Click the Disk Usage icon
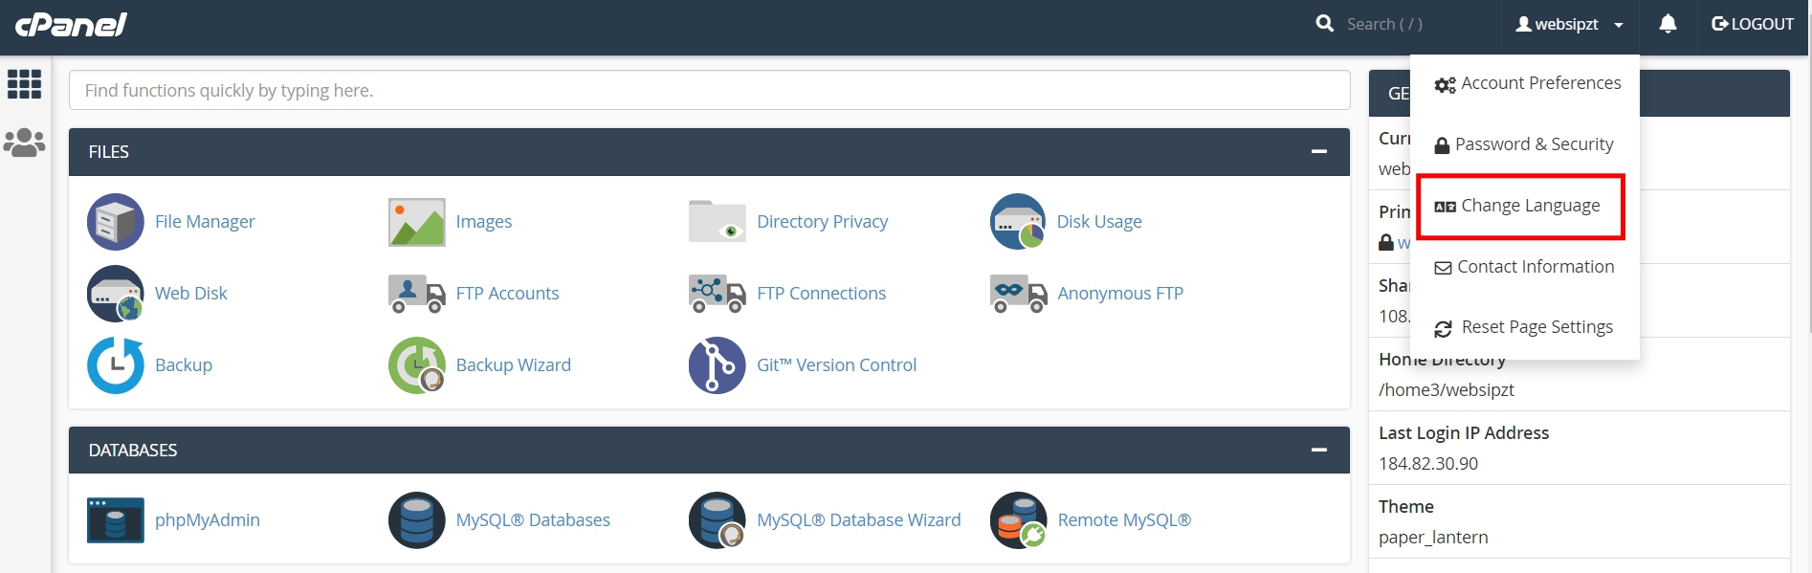This screenshot has height=573, width=1812. (x=1018, y=222)
